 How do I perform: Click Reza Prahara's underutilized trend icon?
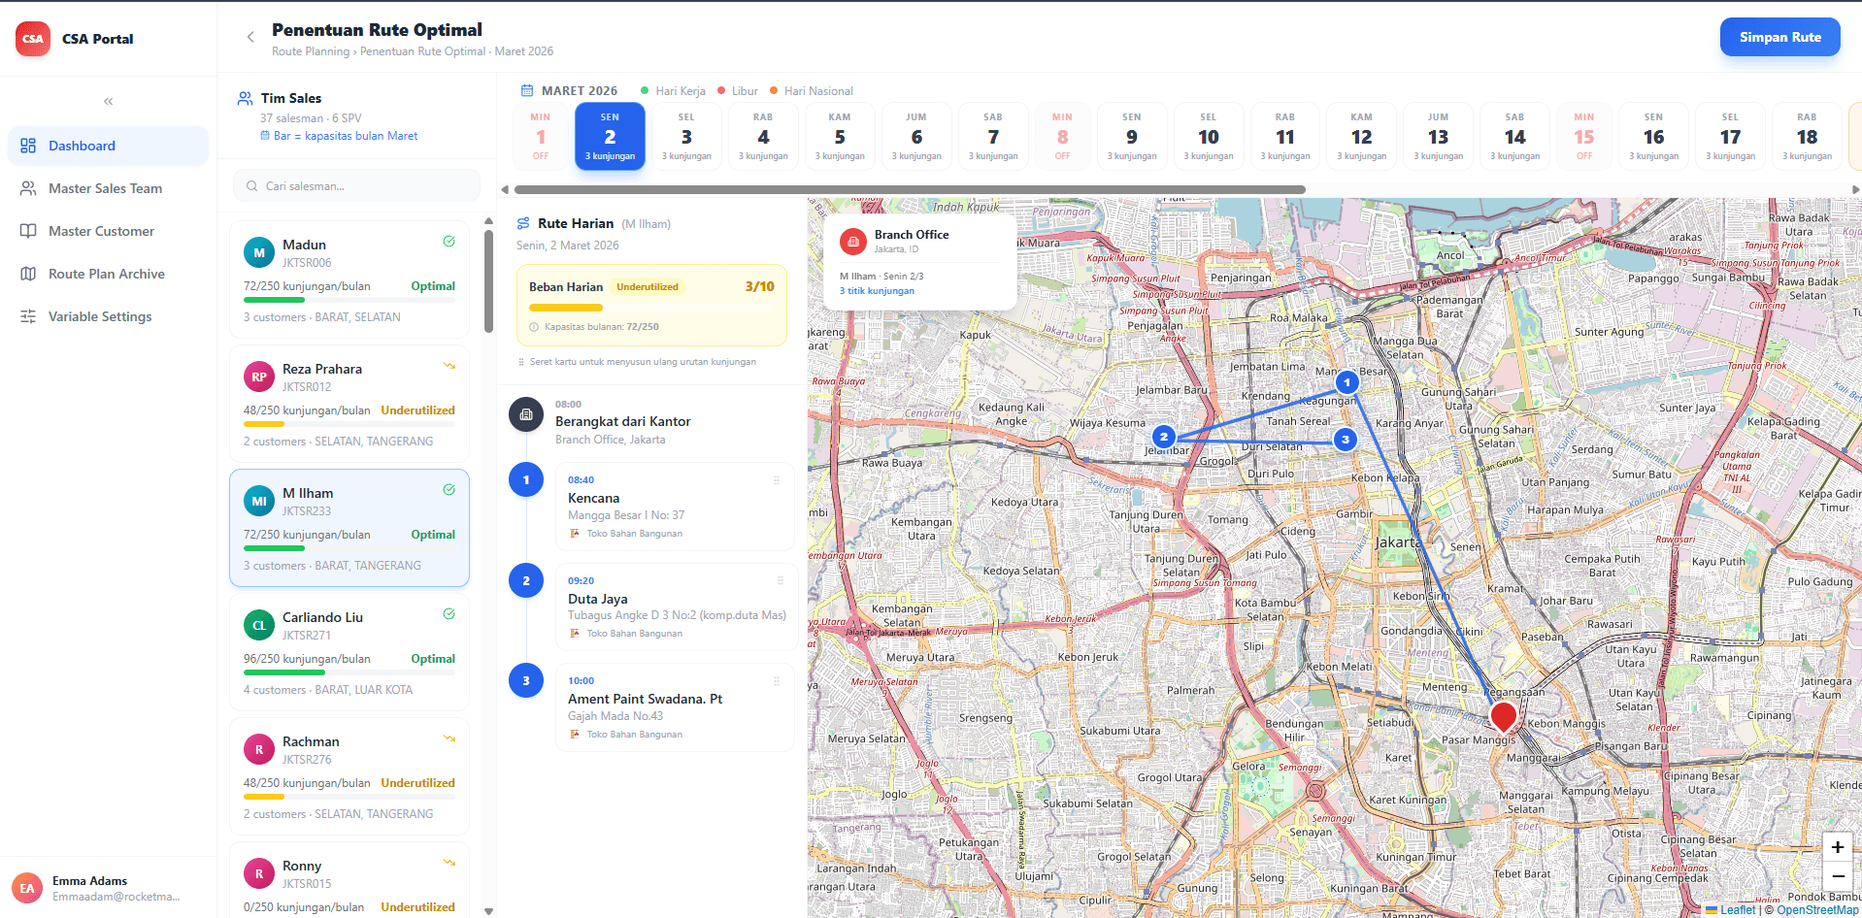[x=449, y=366]
